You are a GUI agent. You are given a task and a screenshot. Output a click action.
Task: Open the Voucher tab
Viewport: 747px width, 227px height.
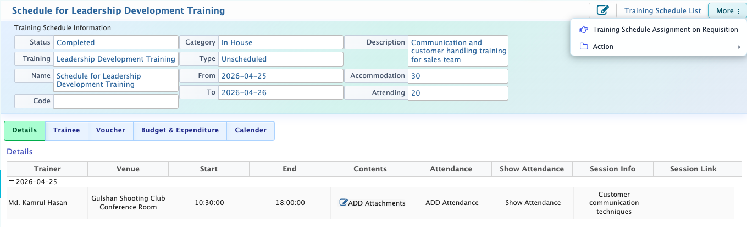(x=110, y=130)
